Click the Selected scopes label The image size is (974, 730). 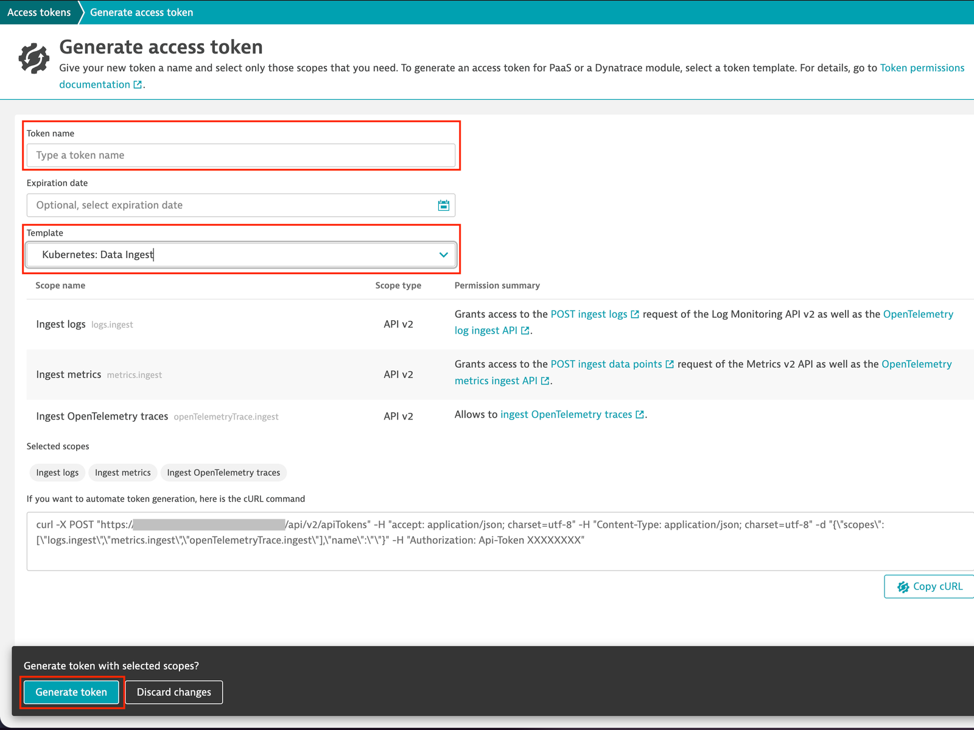[58, 446]
